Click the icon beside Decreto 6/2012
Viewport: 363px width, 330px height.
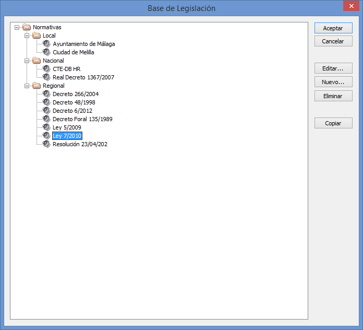(x=46, y=111)
